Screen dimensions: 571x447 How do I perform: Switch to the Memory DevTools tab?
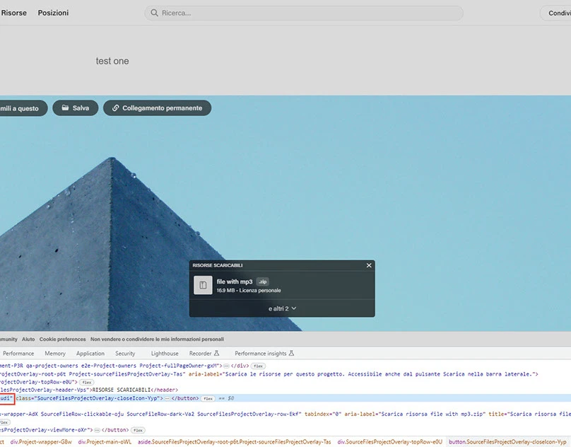[55, 353]
